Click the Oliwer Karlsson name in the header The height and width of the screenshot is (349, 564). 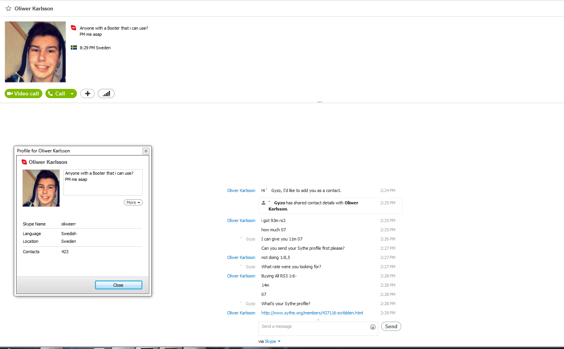click(x=34, y=8)
